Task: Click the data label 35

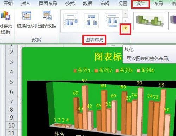Action: pos(80,108)
